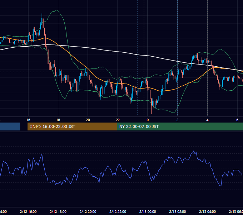Image resolution: width=243 pixels, height=215 pixels.
Task: Click the "2" hour label on time axis
Action: pyautogui.click(x=178, y=120)
